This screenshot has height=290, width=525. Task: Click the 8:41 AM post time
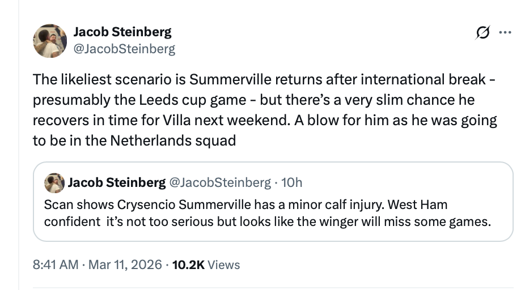[55, 265]
